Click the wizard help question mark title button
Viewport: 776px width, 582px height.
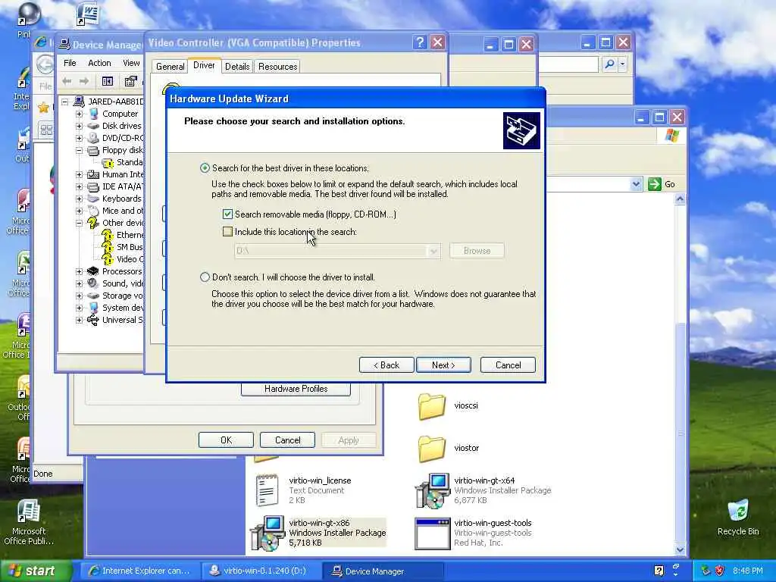click(420, 42)
